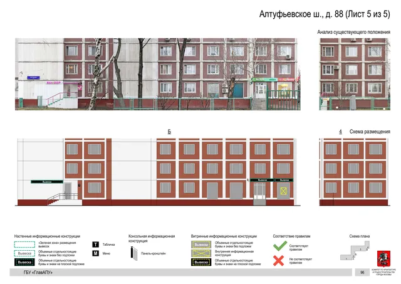Screen dimensions: 401x284
Task: Click the blue sign in the facade photo
Action: coord(33,77)
